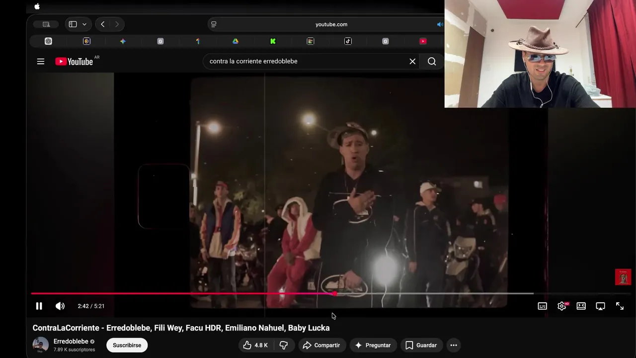Image resolution: width=636 pixels, height=358 pixels.
Task: Switch to the second gray G pinned tab
Action: pyautogui.click(x=386, y=41)
